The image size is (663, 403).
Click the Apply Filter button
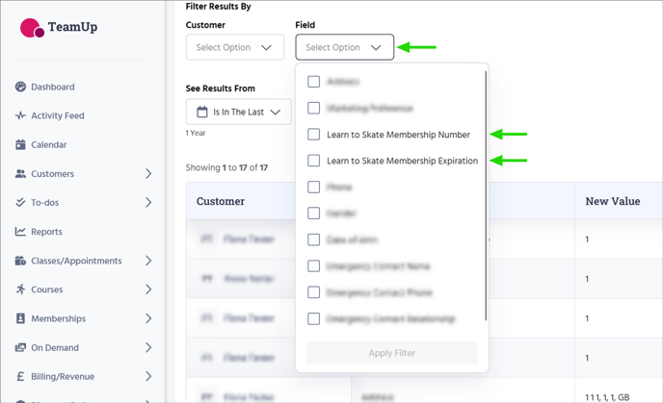pyautogui.click(x=391, y=353)
